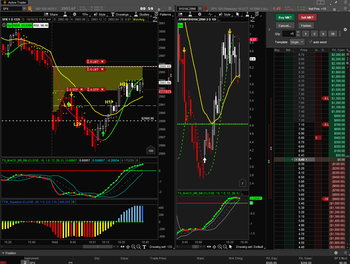
Task: Click Buy MKT button
Action: click(285, 17)
